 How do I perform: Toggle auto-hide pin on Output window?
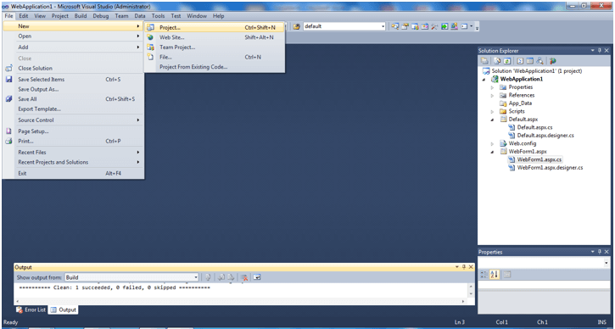(x=464, y=267)
